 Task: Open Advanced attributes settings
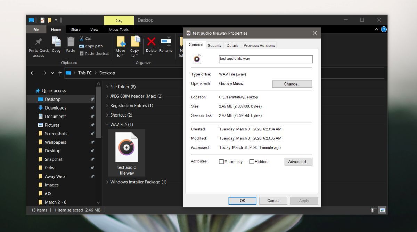click(298, 162)
